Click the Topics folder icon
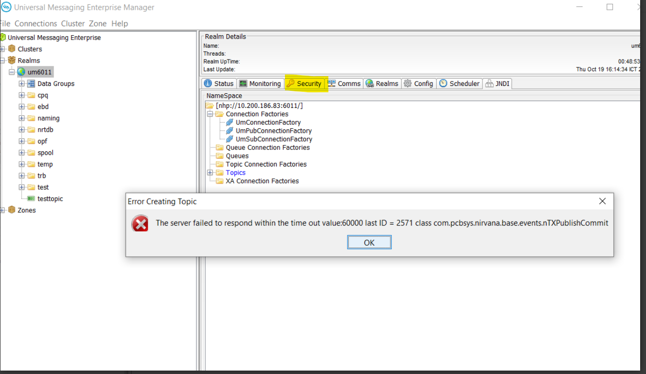The width and height of the screenshot is (646, 374). (220, 172)
